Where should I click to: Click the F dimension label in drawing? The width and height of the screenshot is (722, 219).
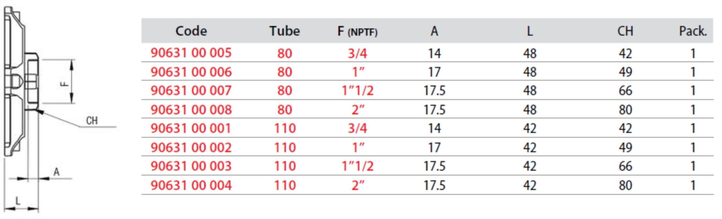65,83
